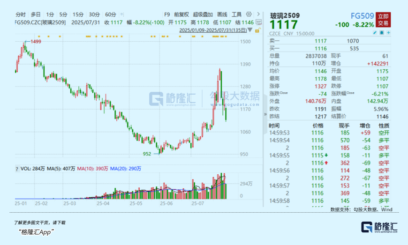Image resolution: width=408 pixels, height=245 pixels.
Task: Click the 25-04 date axis label
Action: tap(103, 203)
